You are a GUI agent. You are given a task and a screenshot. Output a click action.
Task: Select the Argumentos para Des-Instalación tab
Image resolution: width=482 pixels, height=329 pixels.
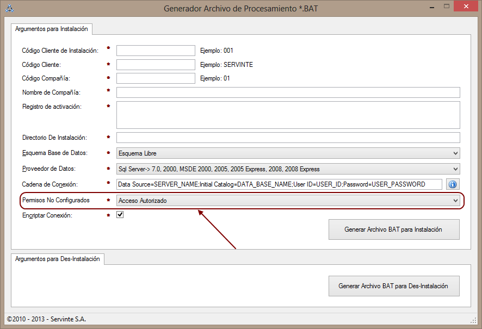click(x=58, y=259)
